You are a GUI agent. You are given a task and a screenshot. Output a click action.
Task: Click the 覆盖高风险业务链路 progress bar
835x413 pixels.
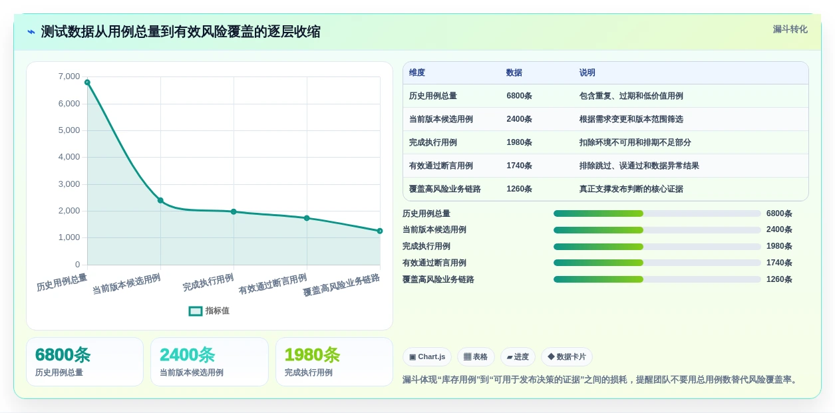657,279
